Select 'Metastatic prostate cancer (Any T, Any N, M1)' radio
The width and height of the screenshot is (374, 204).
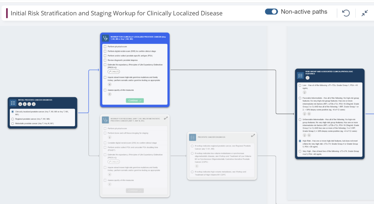pyautogui.click(x=13, y=123)
